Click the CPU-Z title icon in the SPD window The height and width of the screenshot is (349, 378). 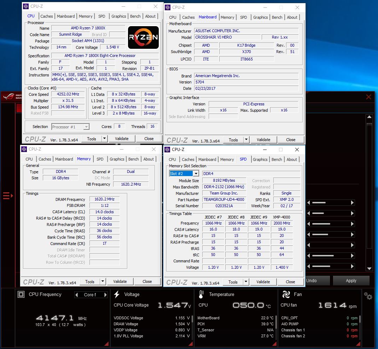pyautogui.click(x=167, y=150)
